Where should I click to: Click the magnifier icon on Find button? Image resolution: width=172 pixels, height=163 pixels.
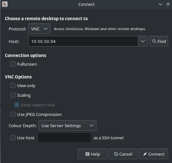coord(154,41)
